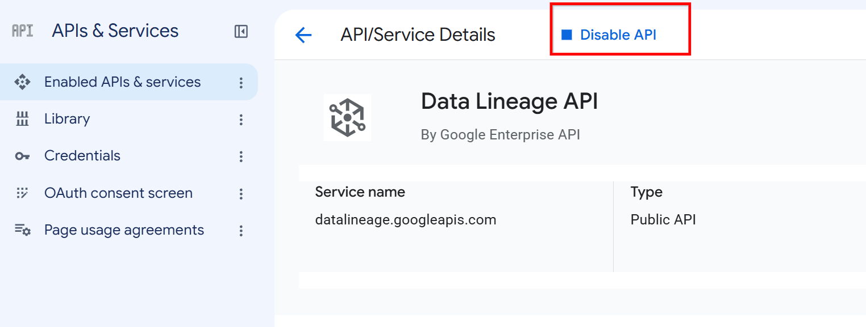Viewport: 866px width, 327px height.
Task: Open more options for OAuth consent screen
Action: 241,194
